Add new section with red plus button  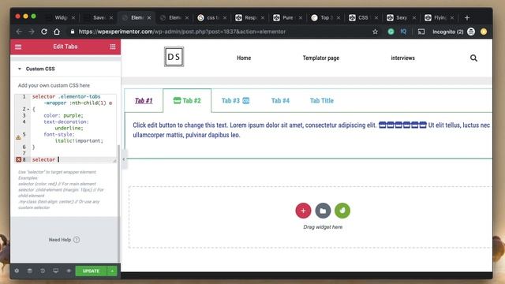coord(303,211)
